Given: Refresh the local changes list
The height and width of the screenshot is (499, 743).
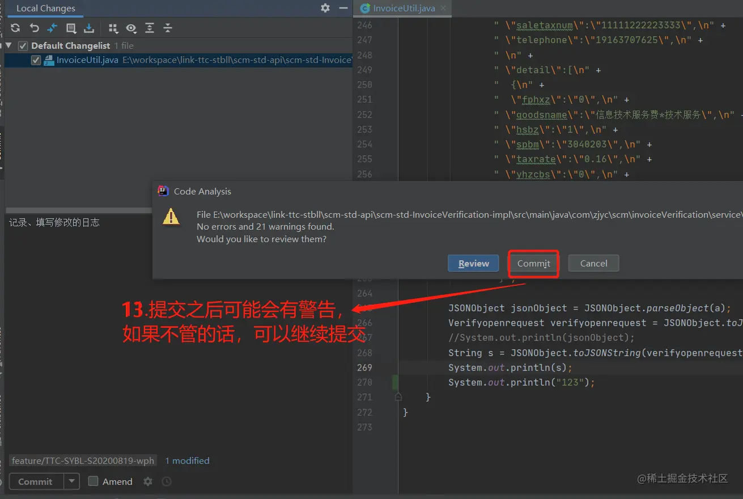Looking at the screenshot, I should [15, 28].
